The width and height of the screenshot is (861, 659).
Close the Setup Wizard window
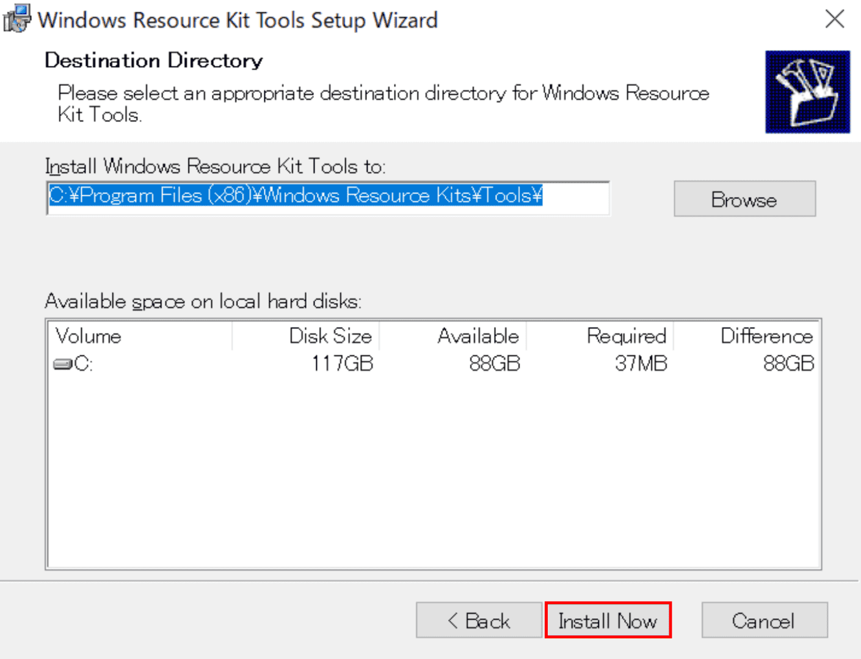pyautogui.click(x=834, y=19)
